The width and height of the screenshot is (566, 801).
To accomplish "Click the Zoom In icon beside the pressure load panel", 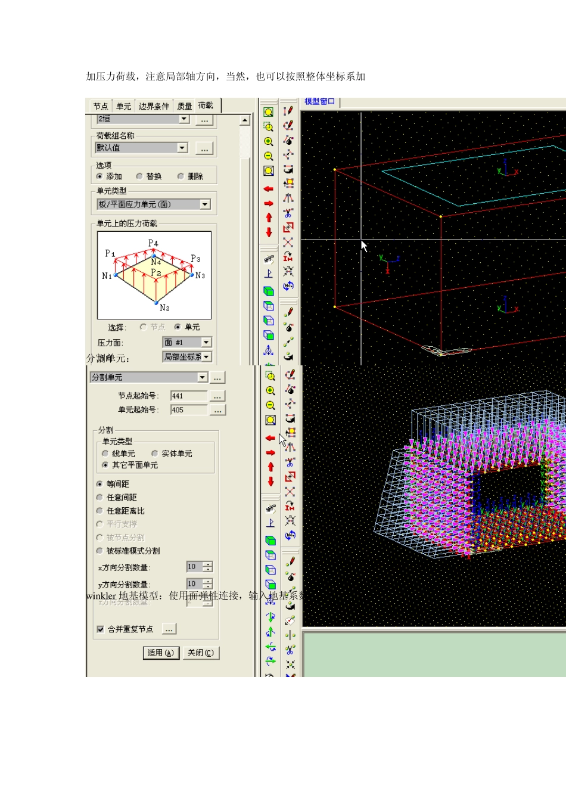I will (x=269, y=141).
